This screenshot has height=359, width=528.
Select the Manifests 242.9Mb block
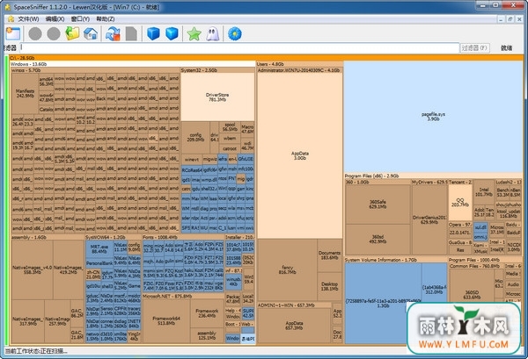[x=25, y=93]
